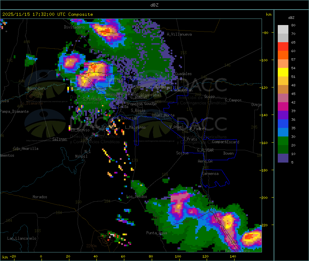
Task: Click the '45' value on dBZ legend
Action: click(293, 94)
